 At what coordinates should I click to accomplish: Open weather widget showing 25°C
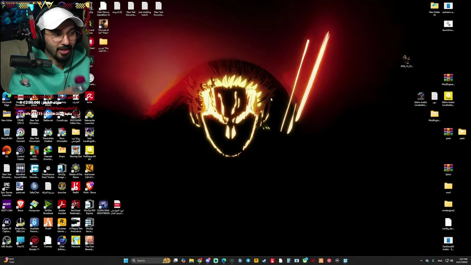[9, 261]
